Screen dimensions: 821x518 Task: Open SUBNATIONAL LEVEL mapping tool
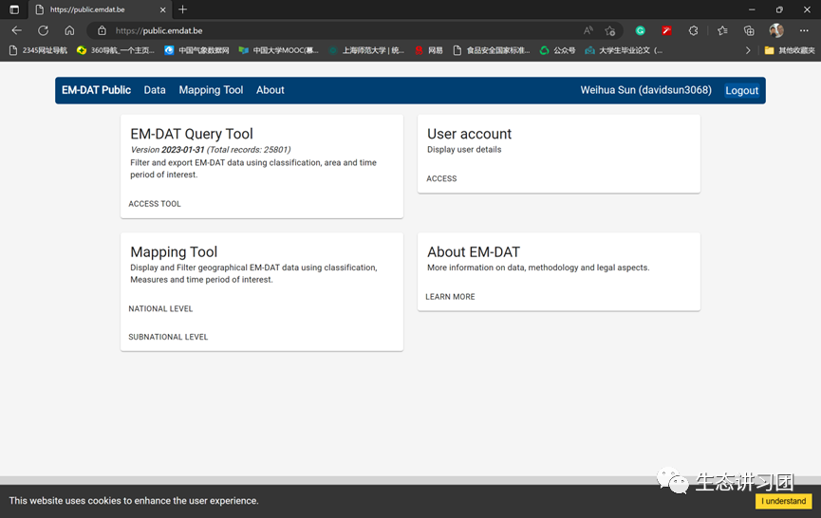pyautogui.click(x=168, y=337)
